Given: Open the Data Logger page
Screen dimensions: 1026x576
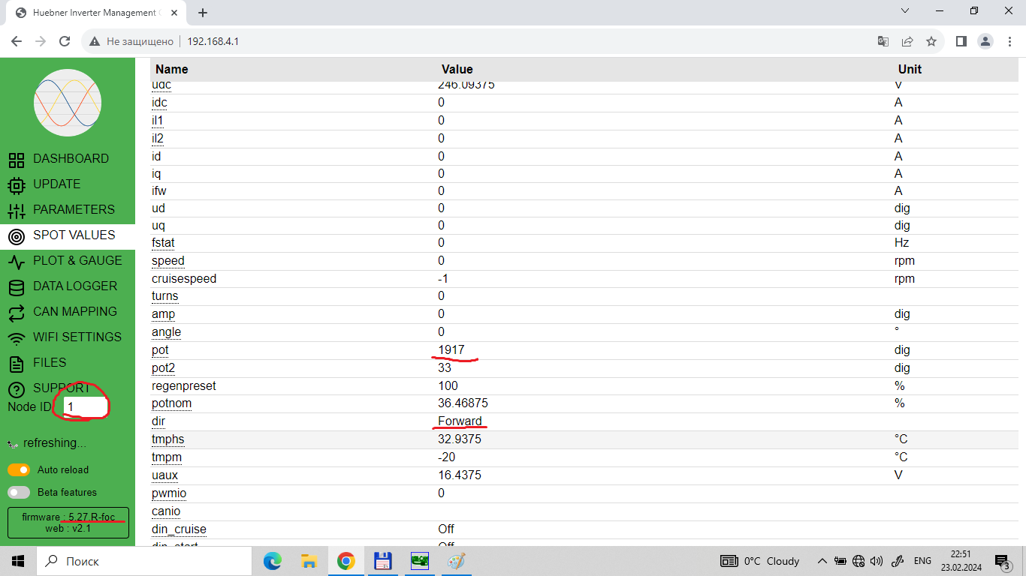Looking at the screenshot, I should click(74, 286).
